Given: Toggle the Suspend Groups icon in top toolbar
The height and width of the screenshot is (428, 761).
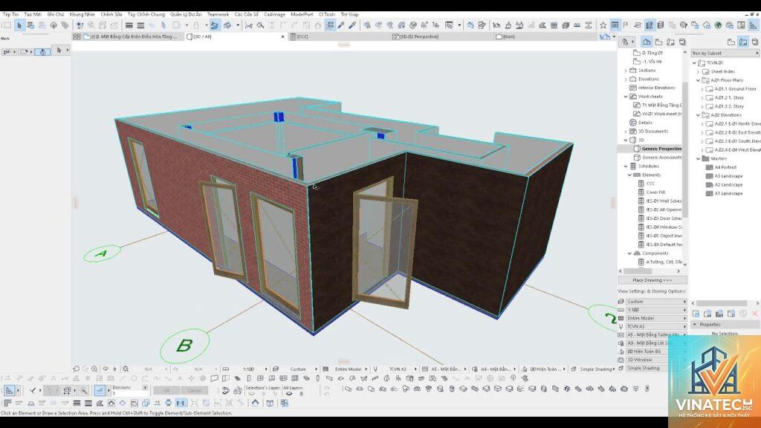Looking at the screenshot, I should (x=330, y=25).
